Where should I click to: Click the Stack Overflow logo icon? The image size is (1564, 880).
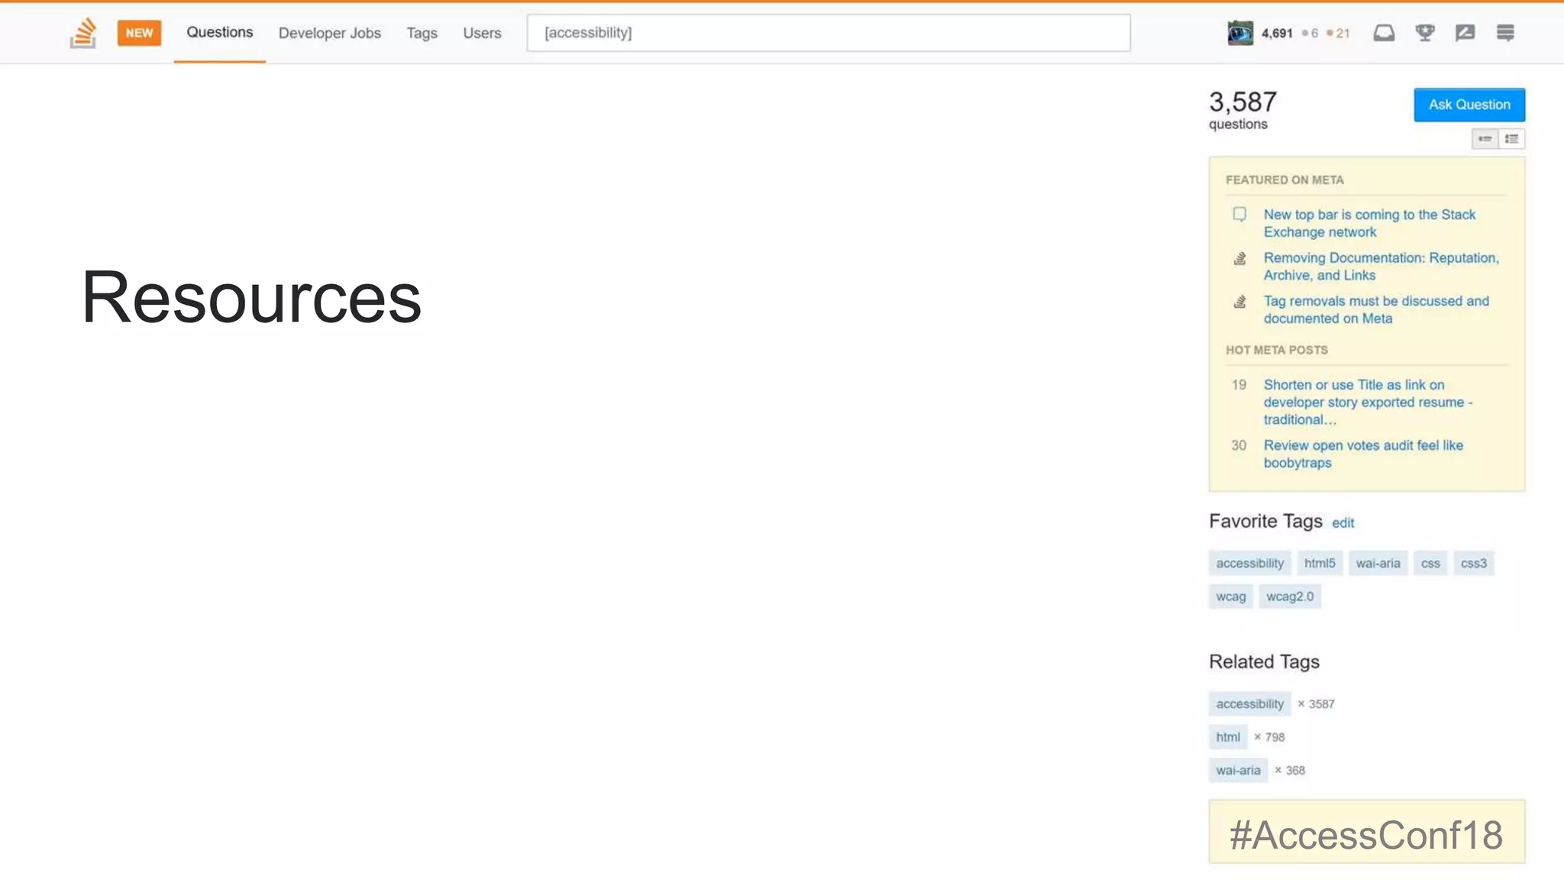[83, 33]
